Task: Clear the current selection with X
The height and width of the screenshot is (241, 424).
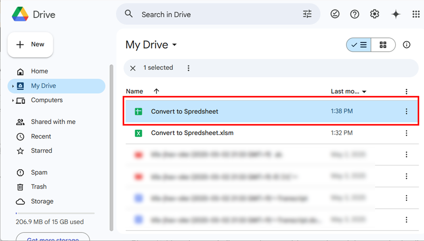Action: coord(133,68)
